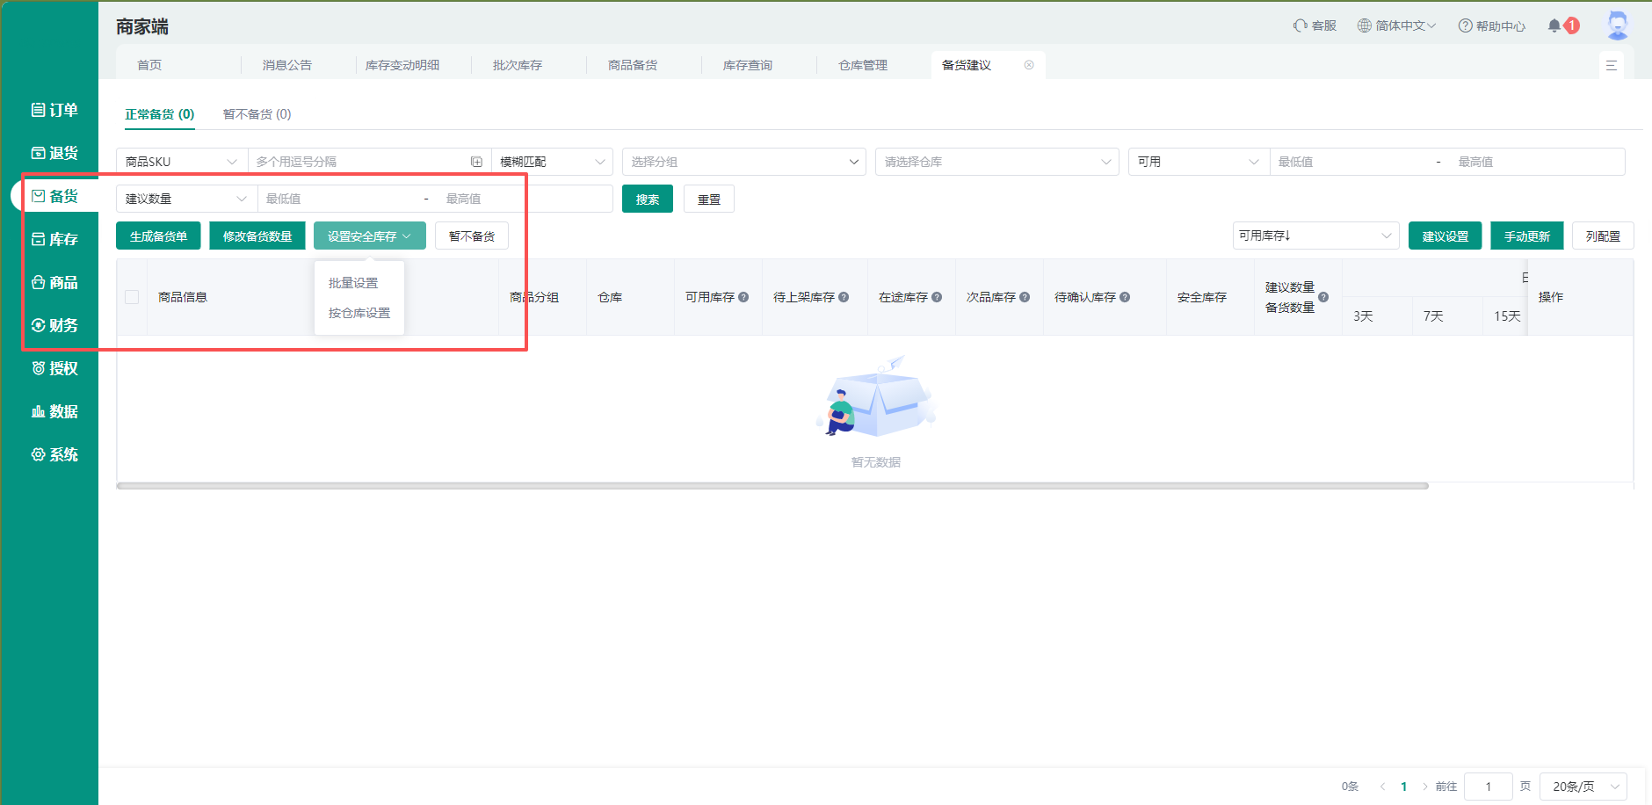
Task: Expand the 可用库存 sort dropdown
Action: click(x=1315, y=235)
